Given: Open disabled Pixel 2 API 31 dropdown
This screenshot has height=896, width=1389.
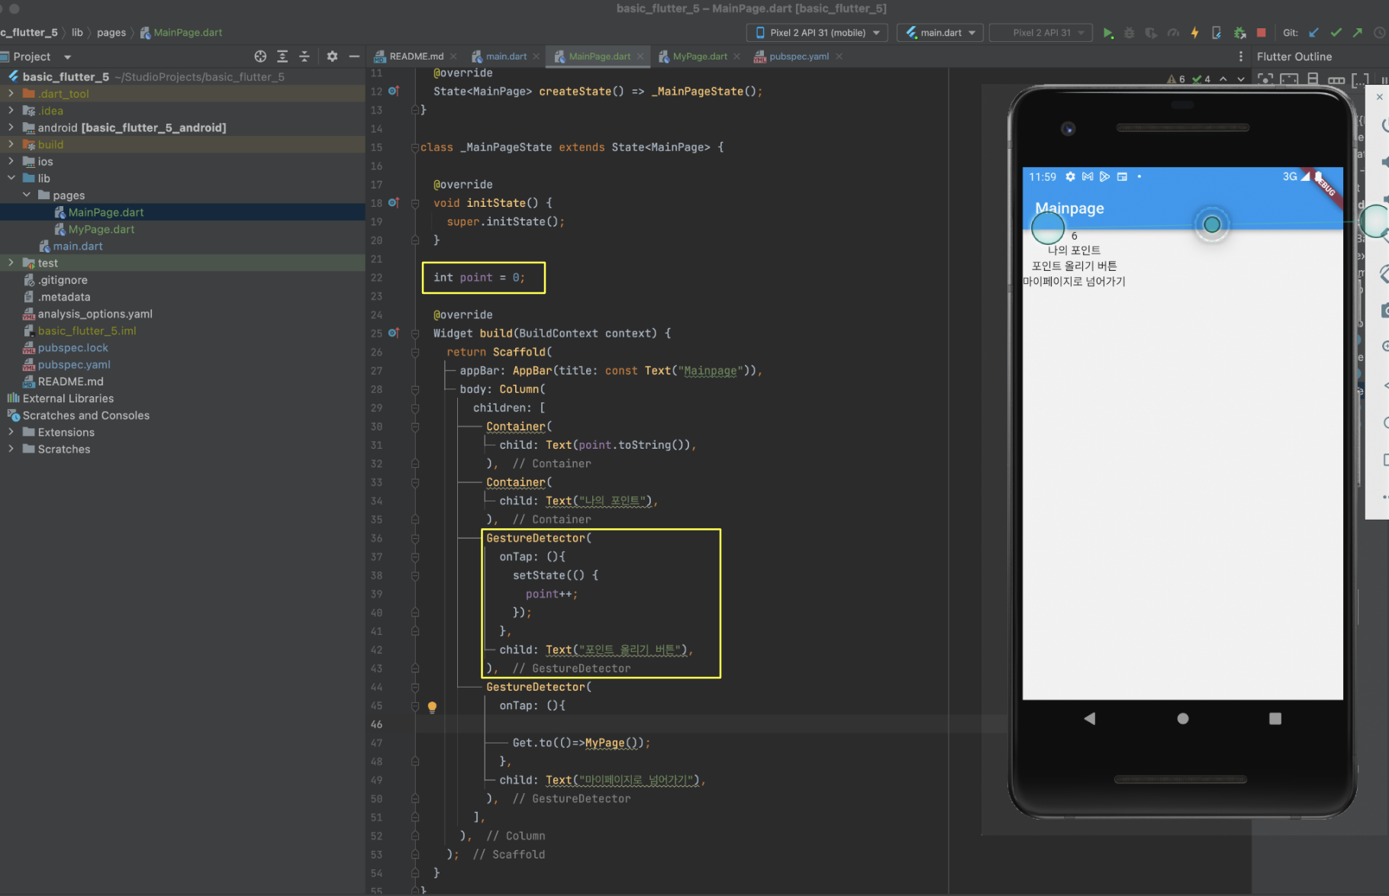Looking at the screenshot, I should click(x=1041, y=33).
